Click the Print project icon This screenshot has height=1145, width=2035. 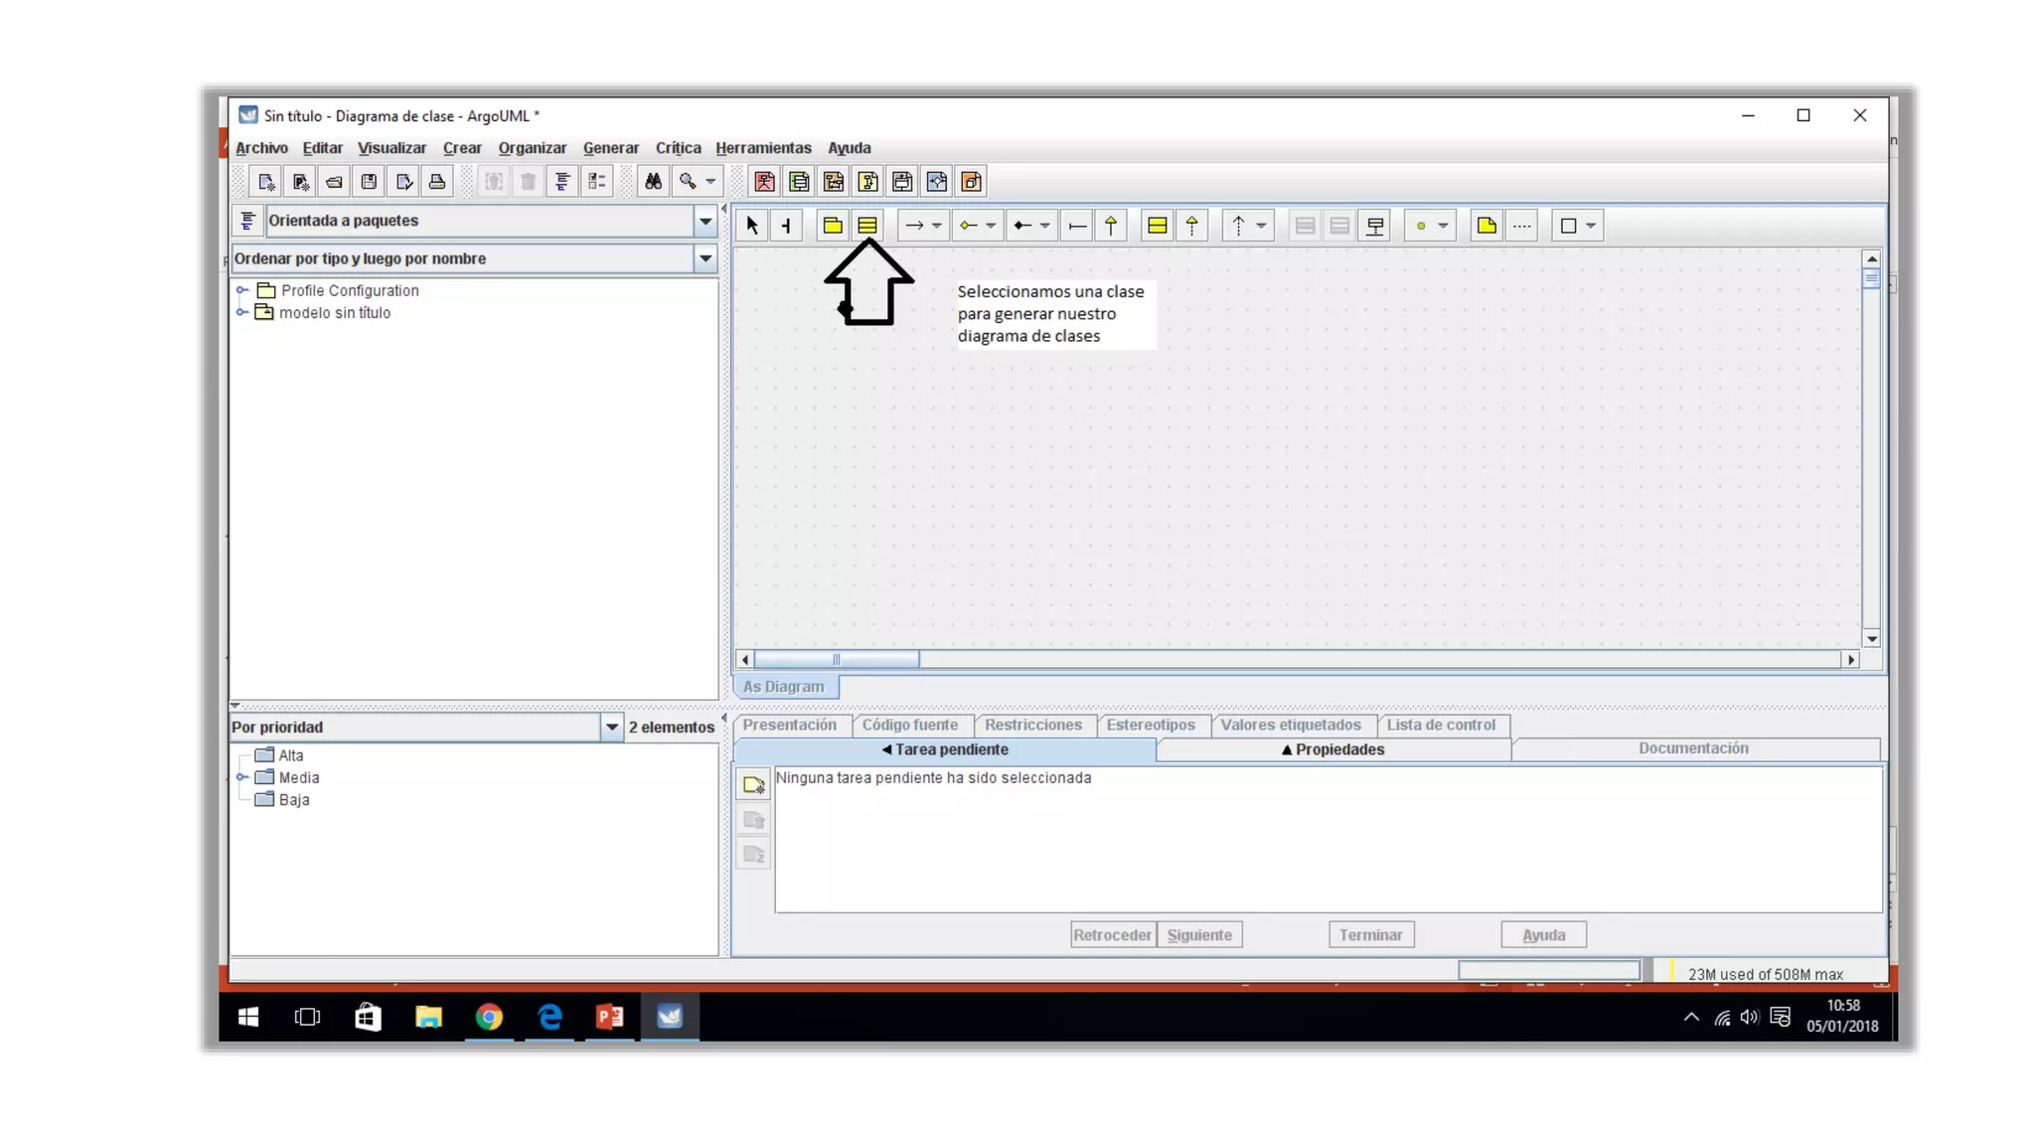coord(437,182)
